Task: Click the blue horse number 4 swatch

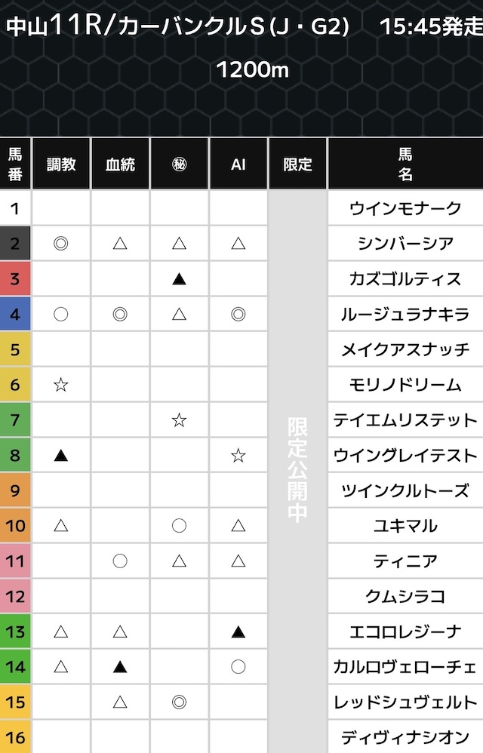Action: (x=15, y=314)
